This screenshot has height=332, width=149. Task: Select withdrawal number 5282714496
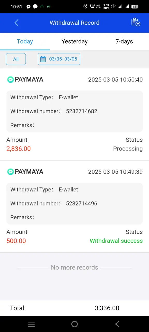point(81,204)
